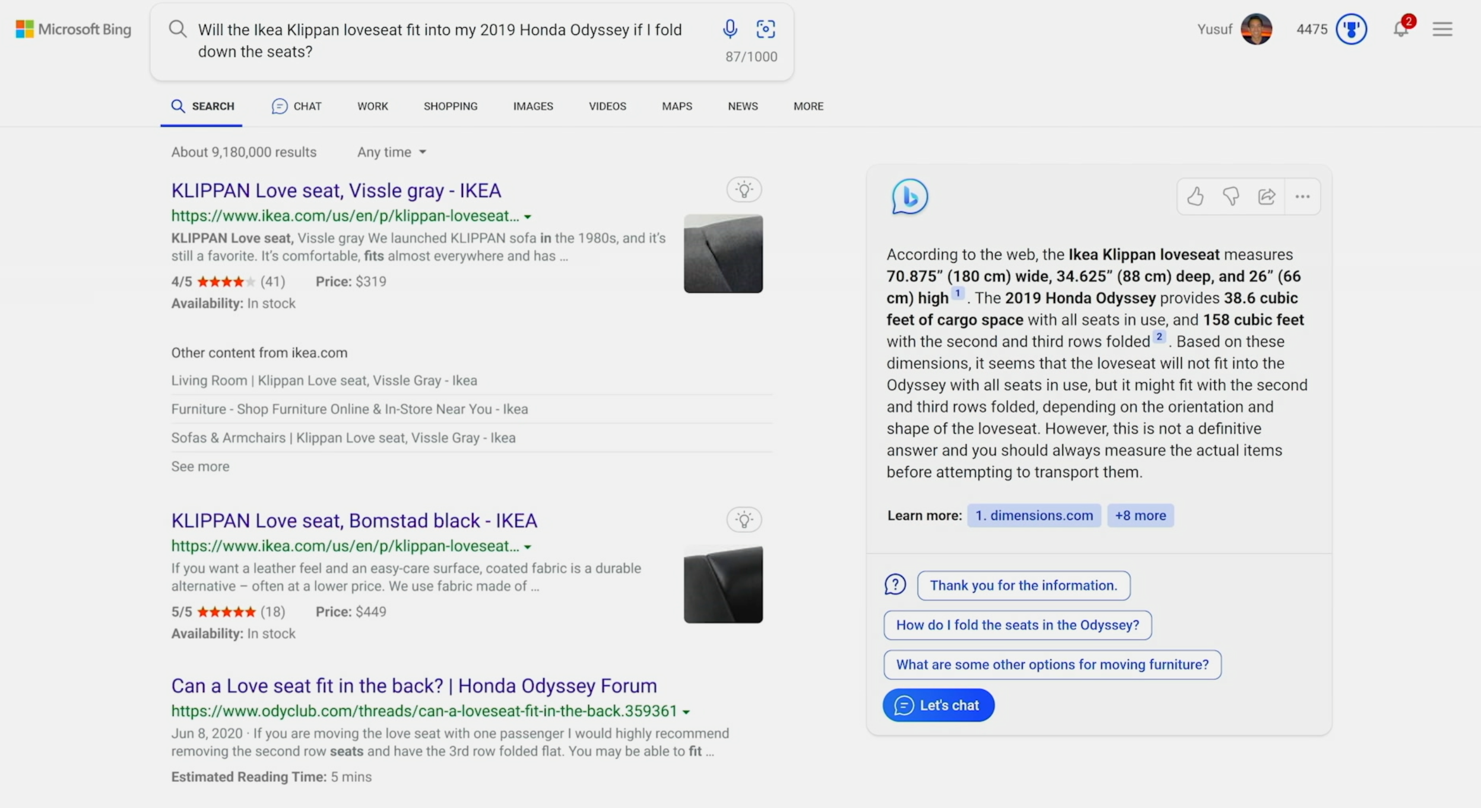This screenshot has height=808, width=1481.
Task: Click lightbulb insight icon beside Vissle gray result
Action: tap(744, 190)
